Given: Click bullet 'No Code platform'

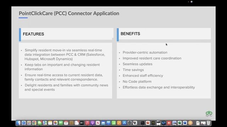Looking at the screenshot, I should pyautogui.click(x=137, y=81).
